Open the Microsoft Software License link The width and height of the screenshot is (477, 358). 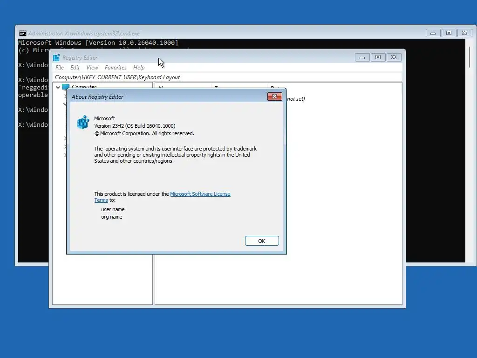(x=200, y=194)
